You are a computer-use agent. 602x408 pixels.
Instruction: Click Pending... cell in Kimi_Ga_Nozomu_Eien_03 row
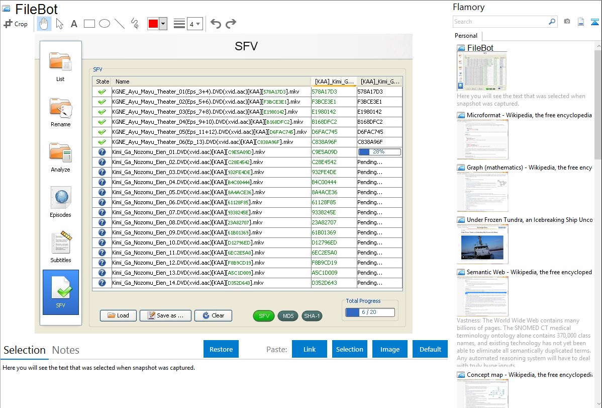tap(379, 172)
